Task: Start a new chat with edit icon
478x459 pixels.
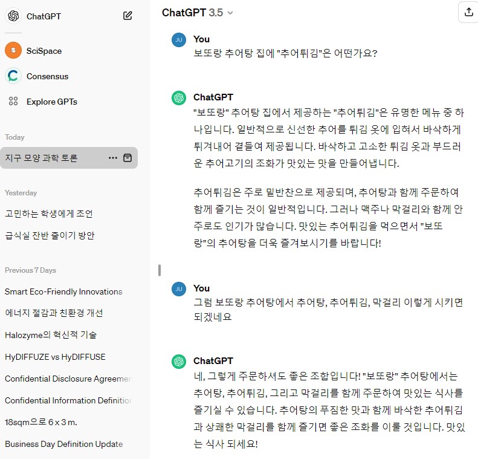Action: pos(128,16)
